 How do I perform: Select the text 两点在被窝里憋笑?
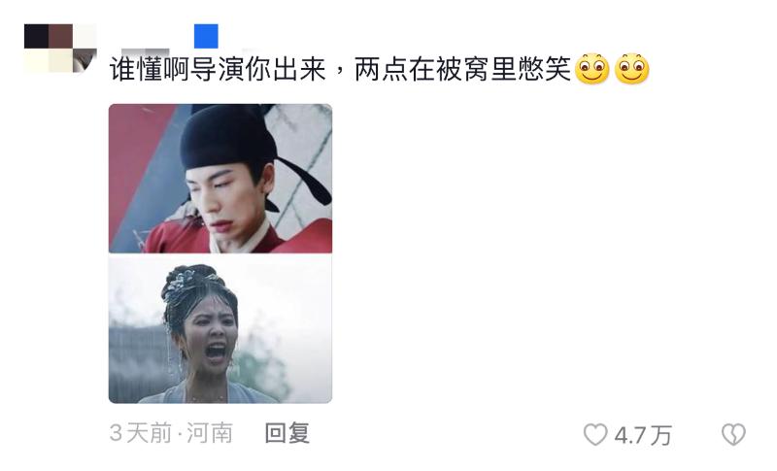coord(463,69)
